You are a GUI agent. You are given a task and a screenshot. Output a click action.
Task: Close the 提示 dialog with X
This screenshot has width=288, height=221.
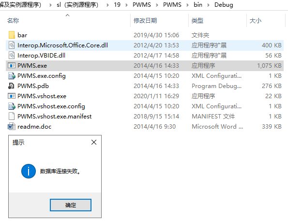(x=94, y=142)
